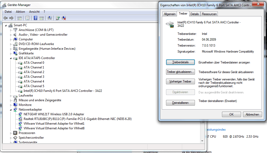Click the Grafikkarte display adapter icon
The width and height of the screenshot is (267, 153).
click(15, 53)
